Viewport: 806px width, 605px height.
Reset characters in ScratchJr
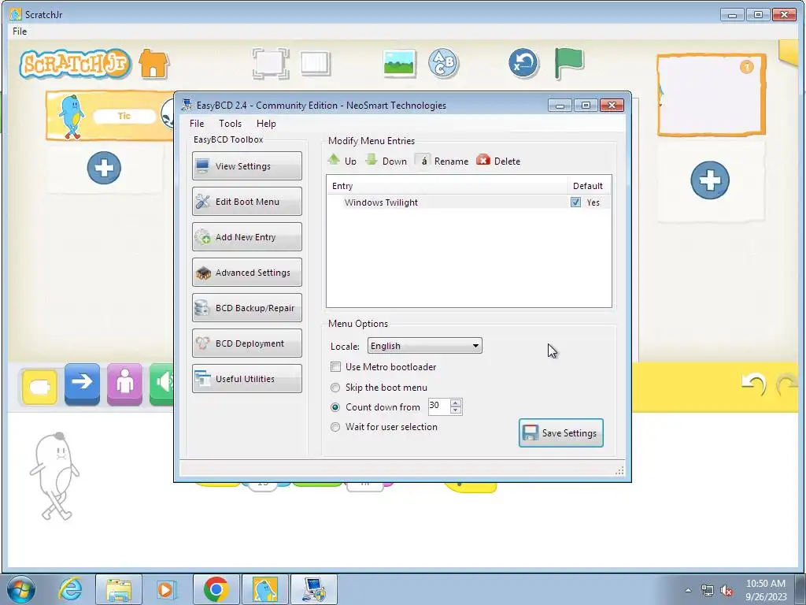(x=523, y=63)
